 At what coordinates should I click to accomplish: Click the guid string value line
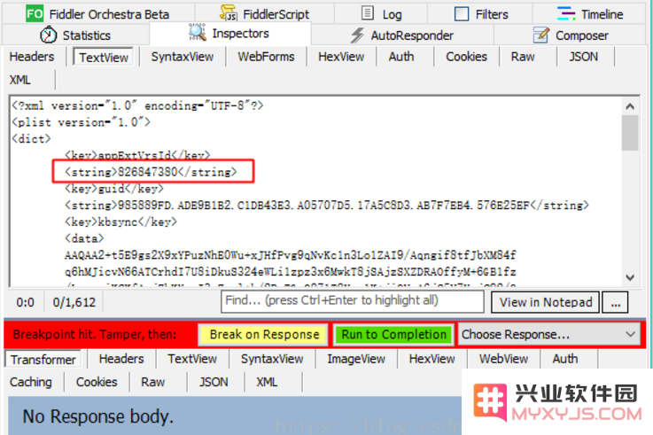tap(326, 206)
